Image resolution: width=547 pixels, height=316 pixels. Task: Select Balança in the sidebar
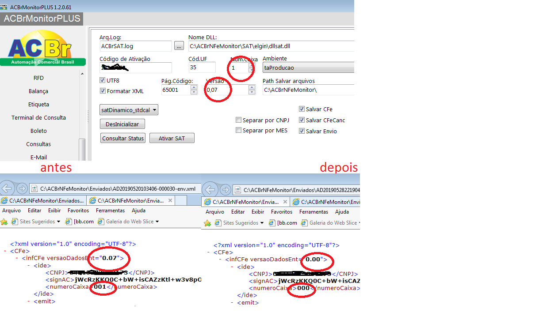tap(38, 91)
